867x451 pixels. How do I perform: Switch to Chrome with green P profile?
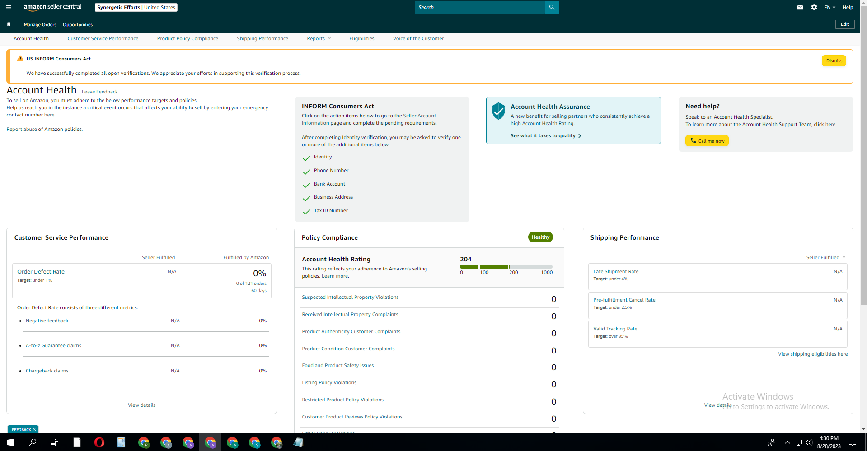pos(144,442)
